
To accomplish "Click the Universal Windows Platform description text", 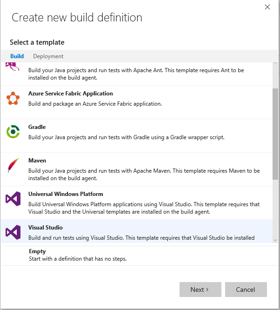I will point(144,208).
